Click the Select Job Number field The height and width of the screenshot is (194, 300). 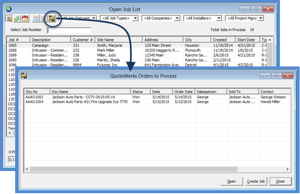(69, 30)
